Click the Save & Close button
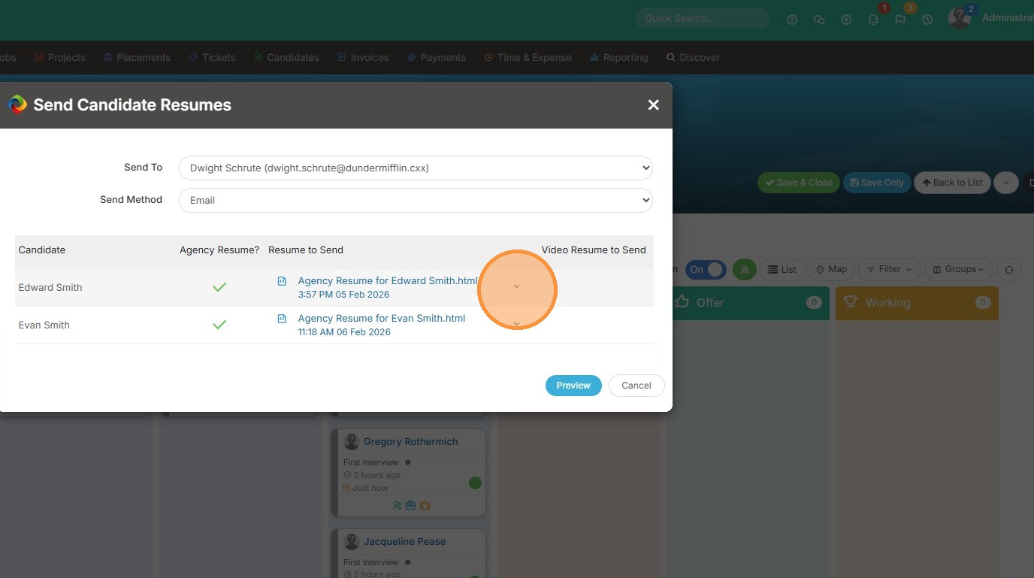Screen dimensions: 1034x578 coord(799,183)
